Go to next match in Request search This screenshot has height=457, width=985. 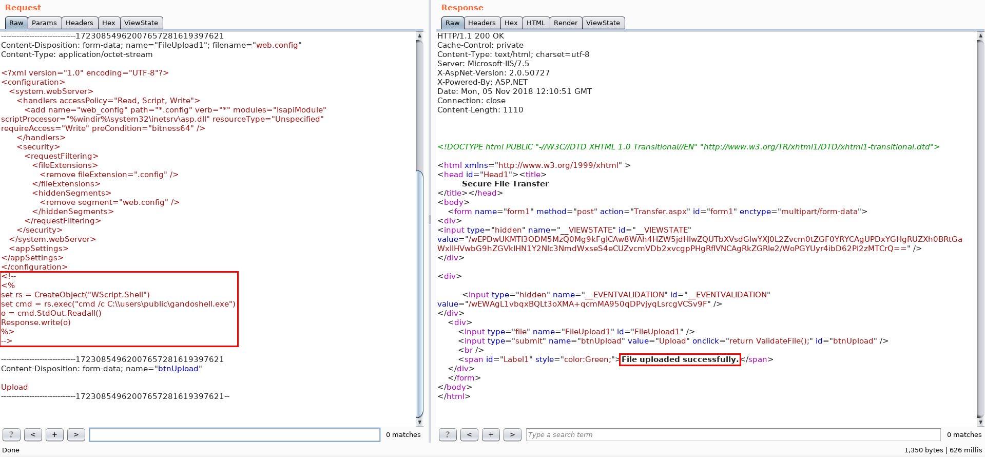[x=76, y=435]
